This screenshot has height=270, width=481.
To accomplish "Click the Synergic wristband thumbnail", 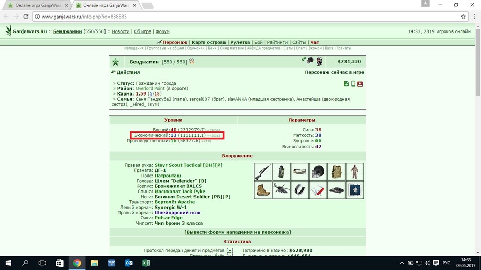I will 299,190.
